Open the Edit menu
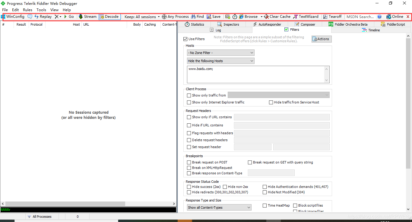Image resolution: width=412 pixels, height=222 pixels. pos(15,10)
